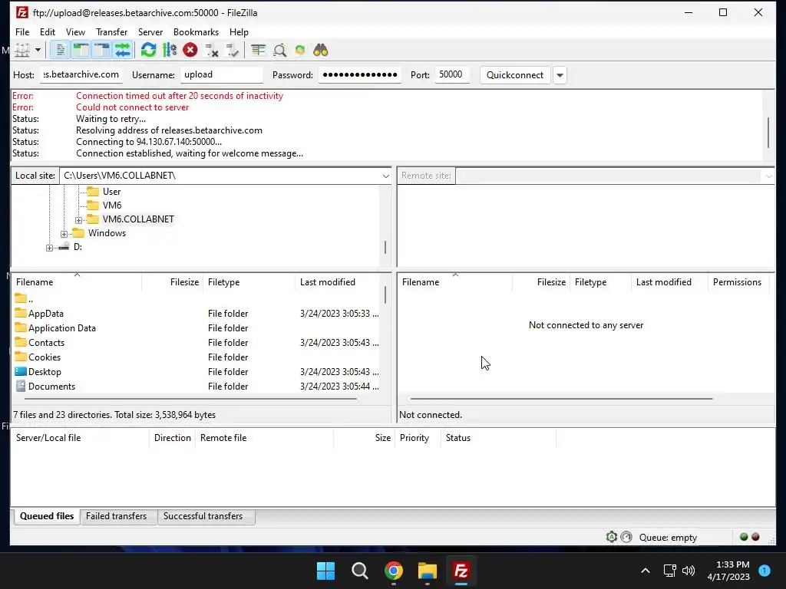Viewport: 786px width, 589px height.
Task: Toggle message log display
Action: [60, 50]
